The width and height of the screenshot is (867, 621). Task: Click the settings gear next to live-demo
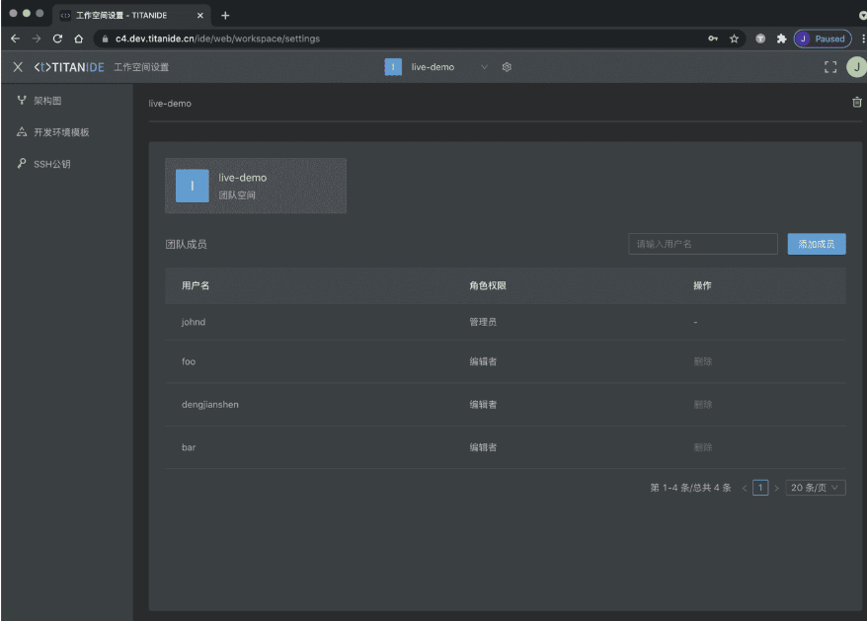[x=507, y=67]
